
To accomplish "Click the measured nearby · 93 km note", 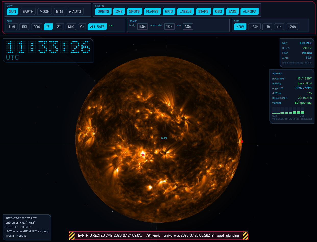I will click(x=297, y=63).
